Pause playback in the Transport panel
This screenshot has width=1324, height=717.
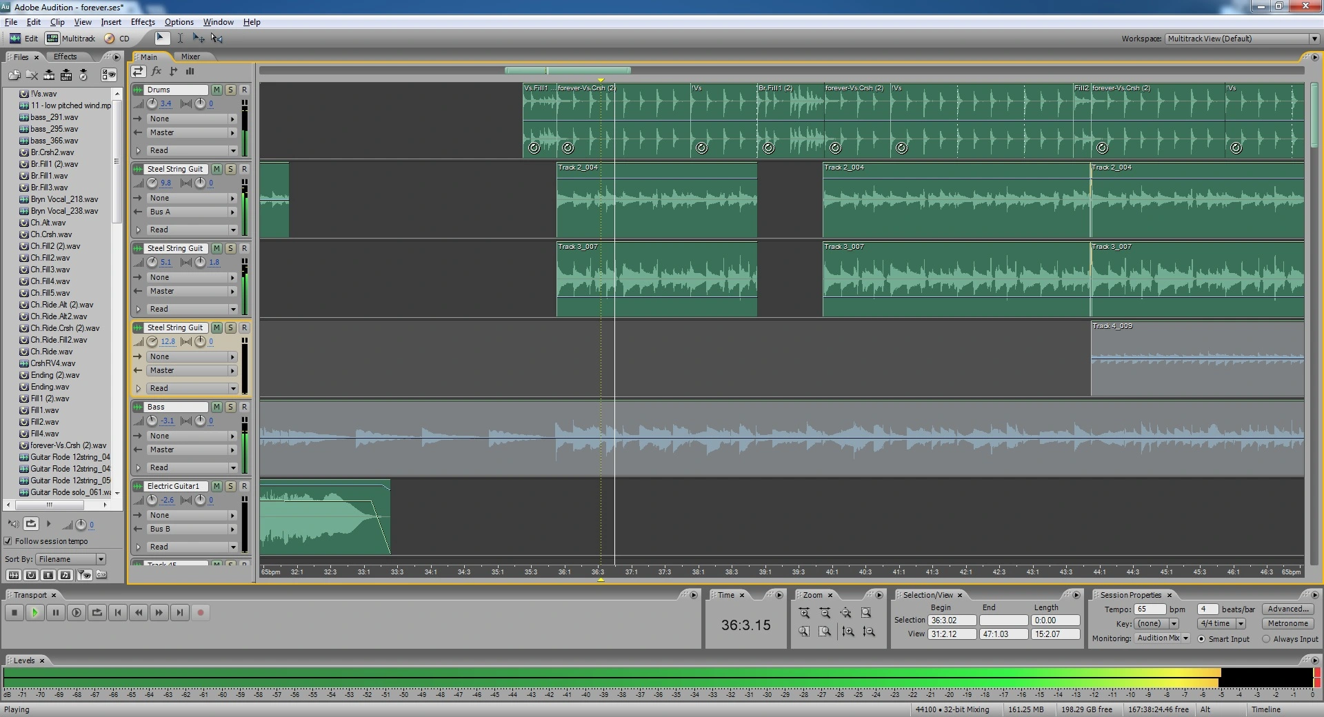coord(56,612)
